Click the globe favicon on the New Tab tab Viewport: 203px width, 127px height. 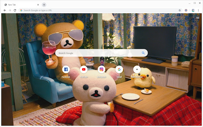point(6,5)
